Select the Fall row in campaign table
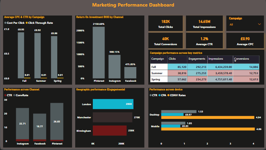Image resolution: width=266 pixels, height=150 pixels. coord(205,67)
